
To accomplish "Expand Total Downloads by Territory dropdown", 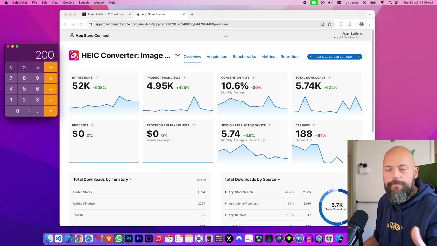I will 103,179.
